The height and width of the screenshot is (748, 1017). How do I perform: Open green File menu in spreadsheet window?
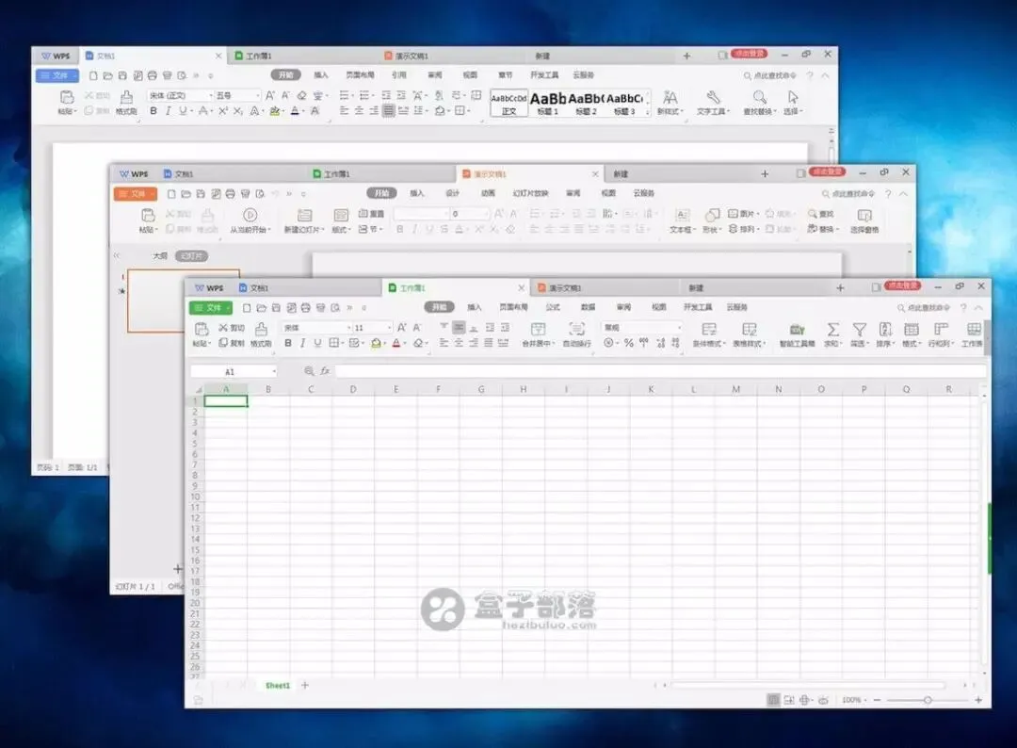coord(210,307)
